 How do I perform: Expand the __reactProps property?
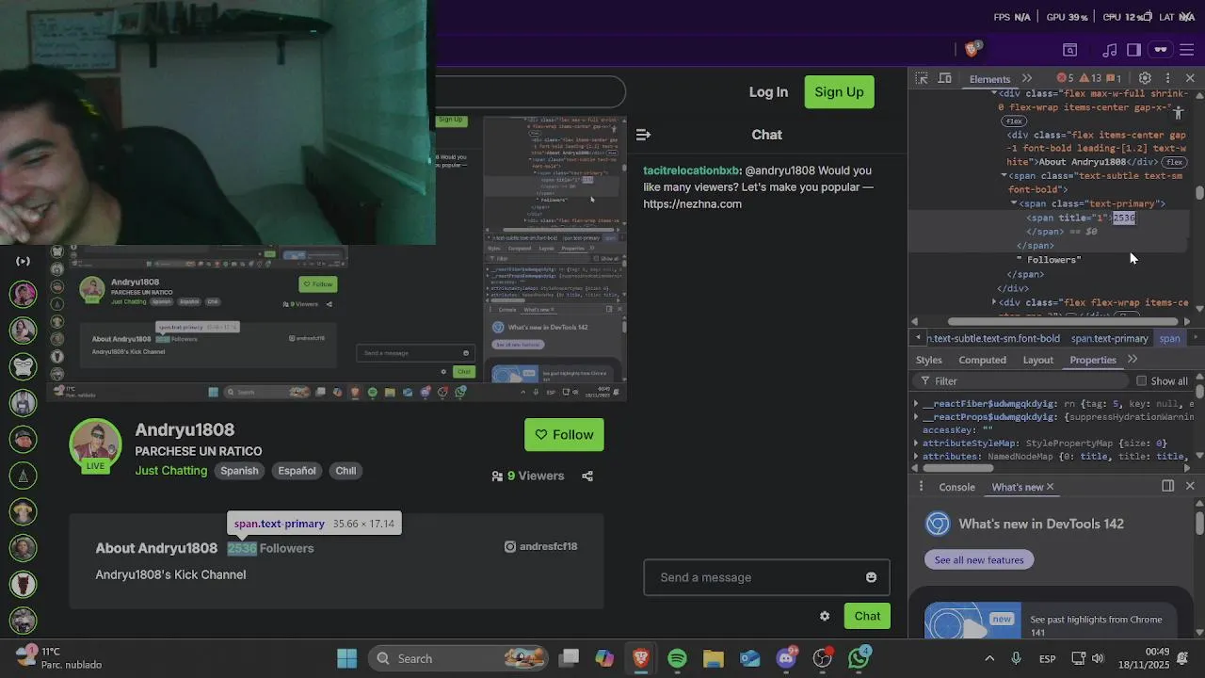916,416
